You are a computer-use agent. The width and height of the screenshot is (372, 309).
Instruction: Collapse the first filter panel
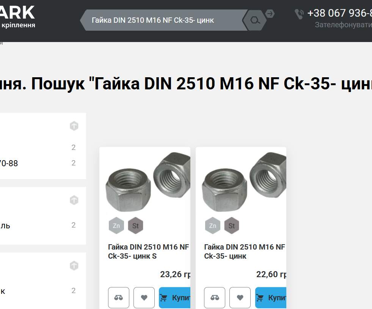coord(74,126)
